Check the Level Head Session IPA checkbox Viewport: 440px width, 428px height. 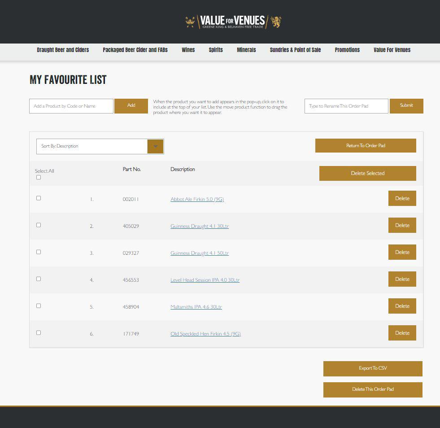(x=39, y=279)
